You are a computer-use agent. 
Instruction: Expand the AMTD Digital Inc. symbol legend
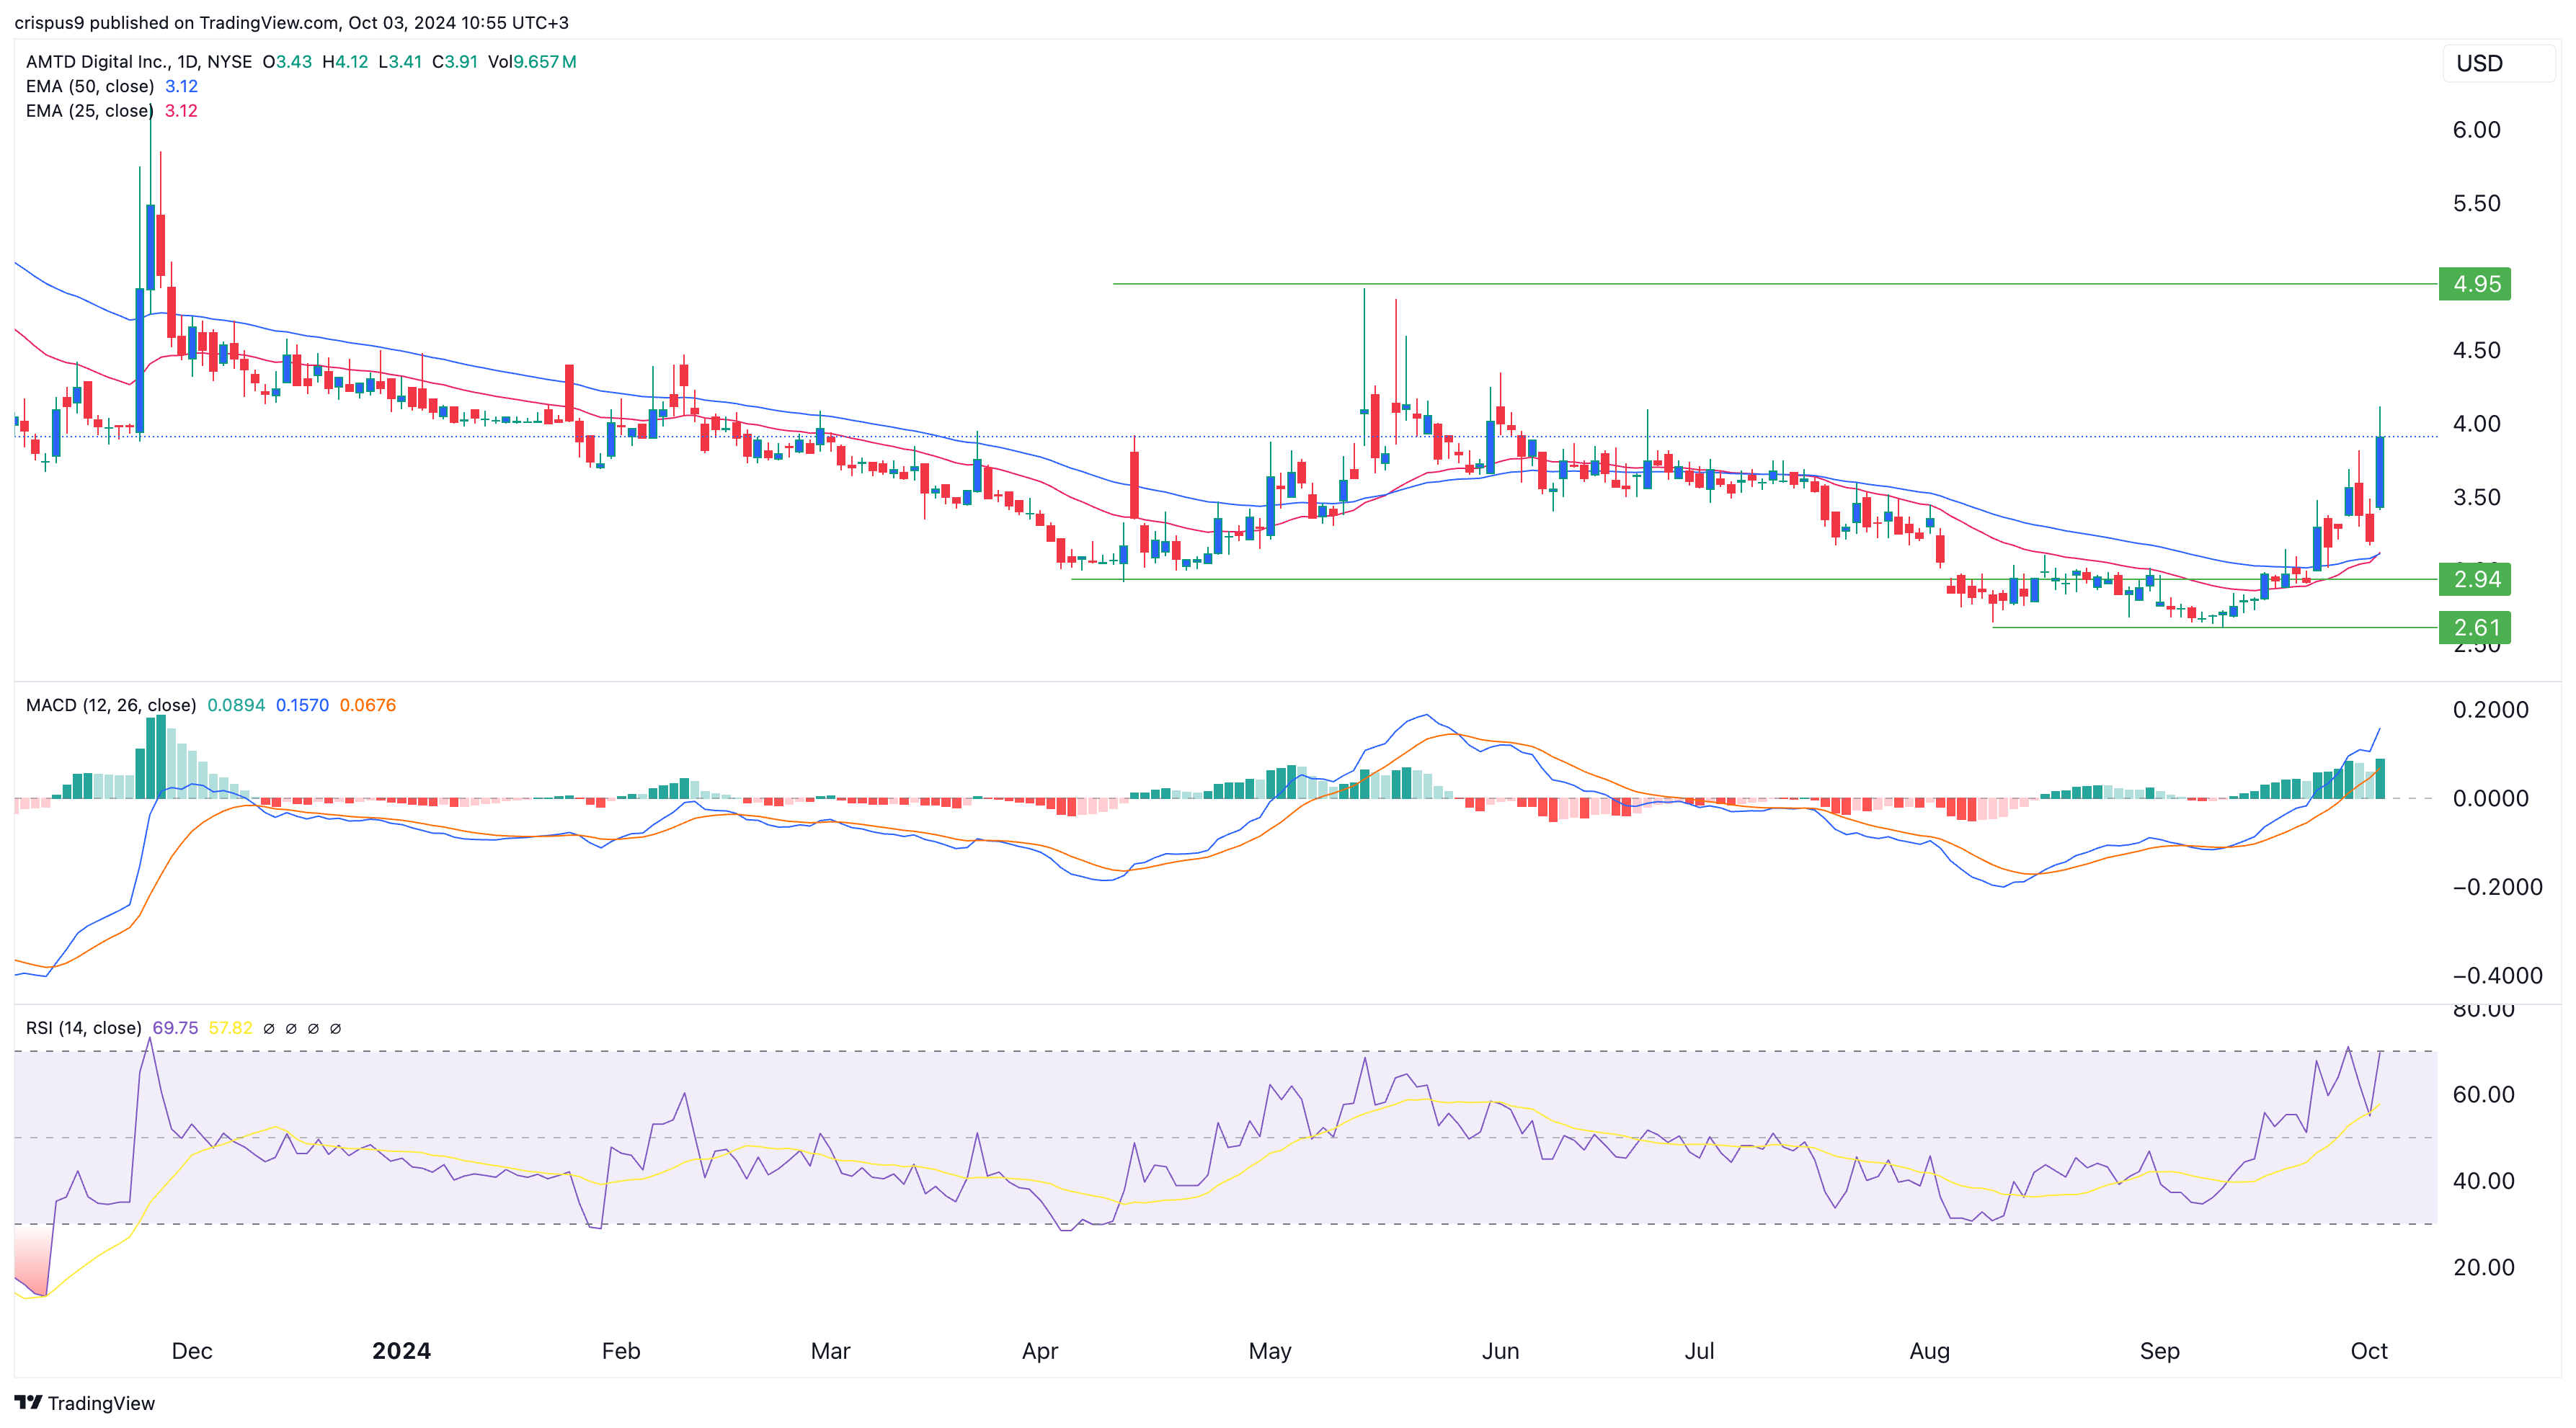pos(138,62)
